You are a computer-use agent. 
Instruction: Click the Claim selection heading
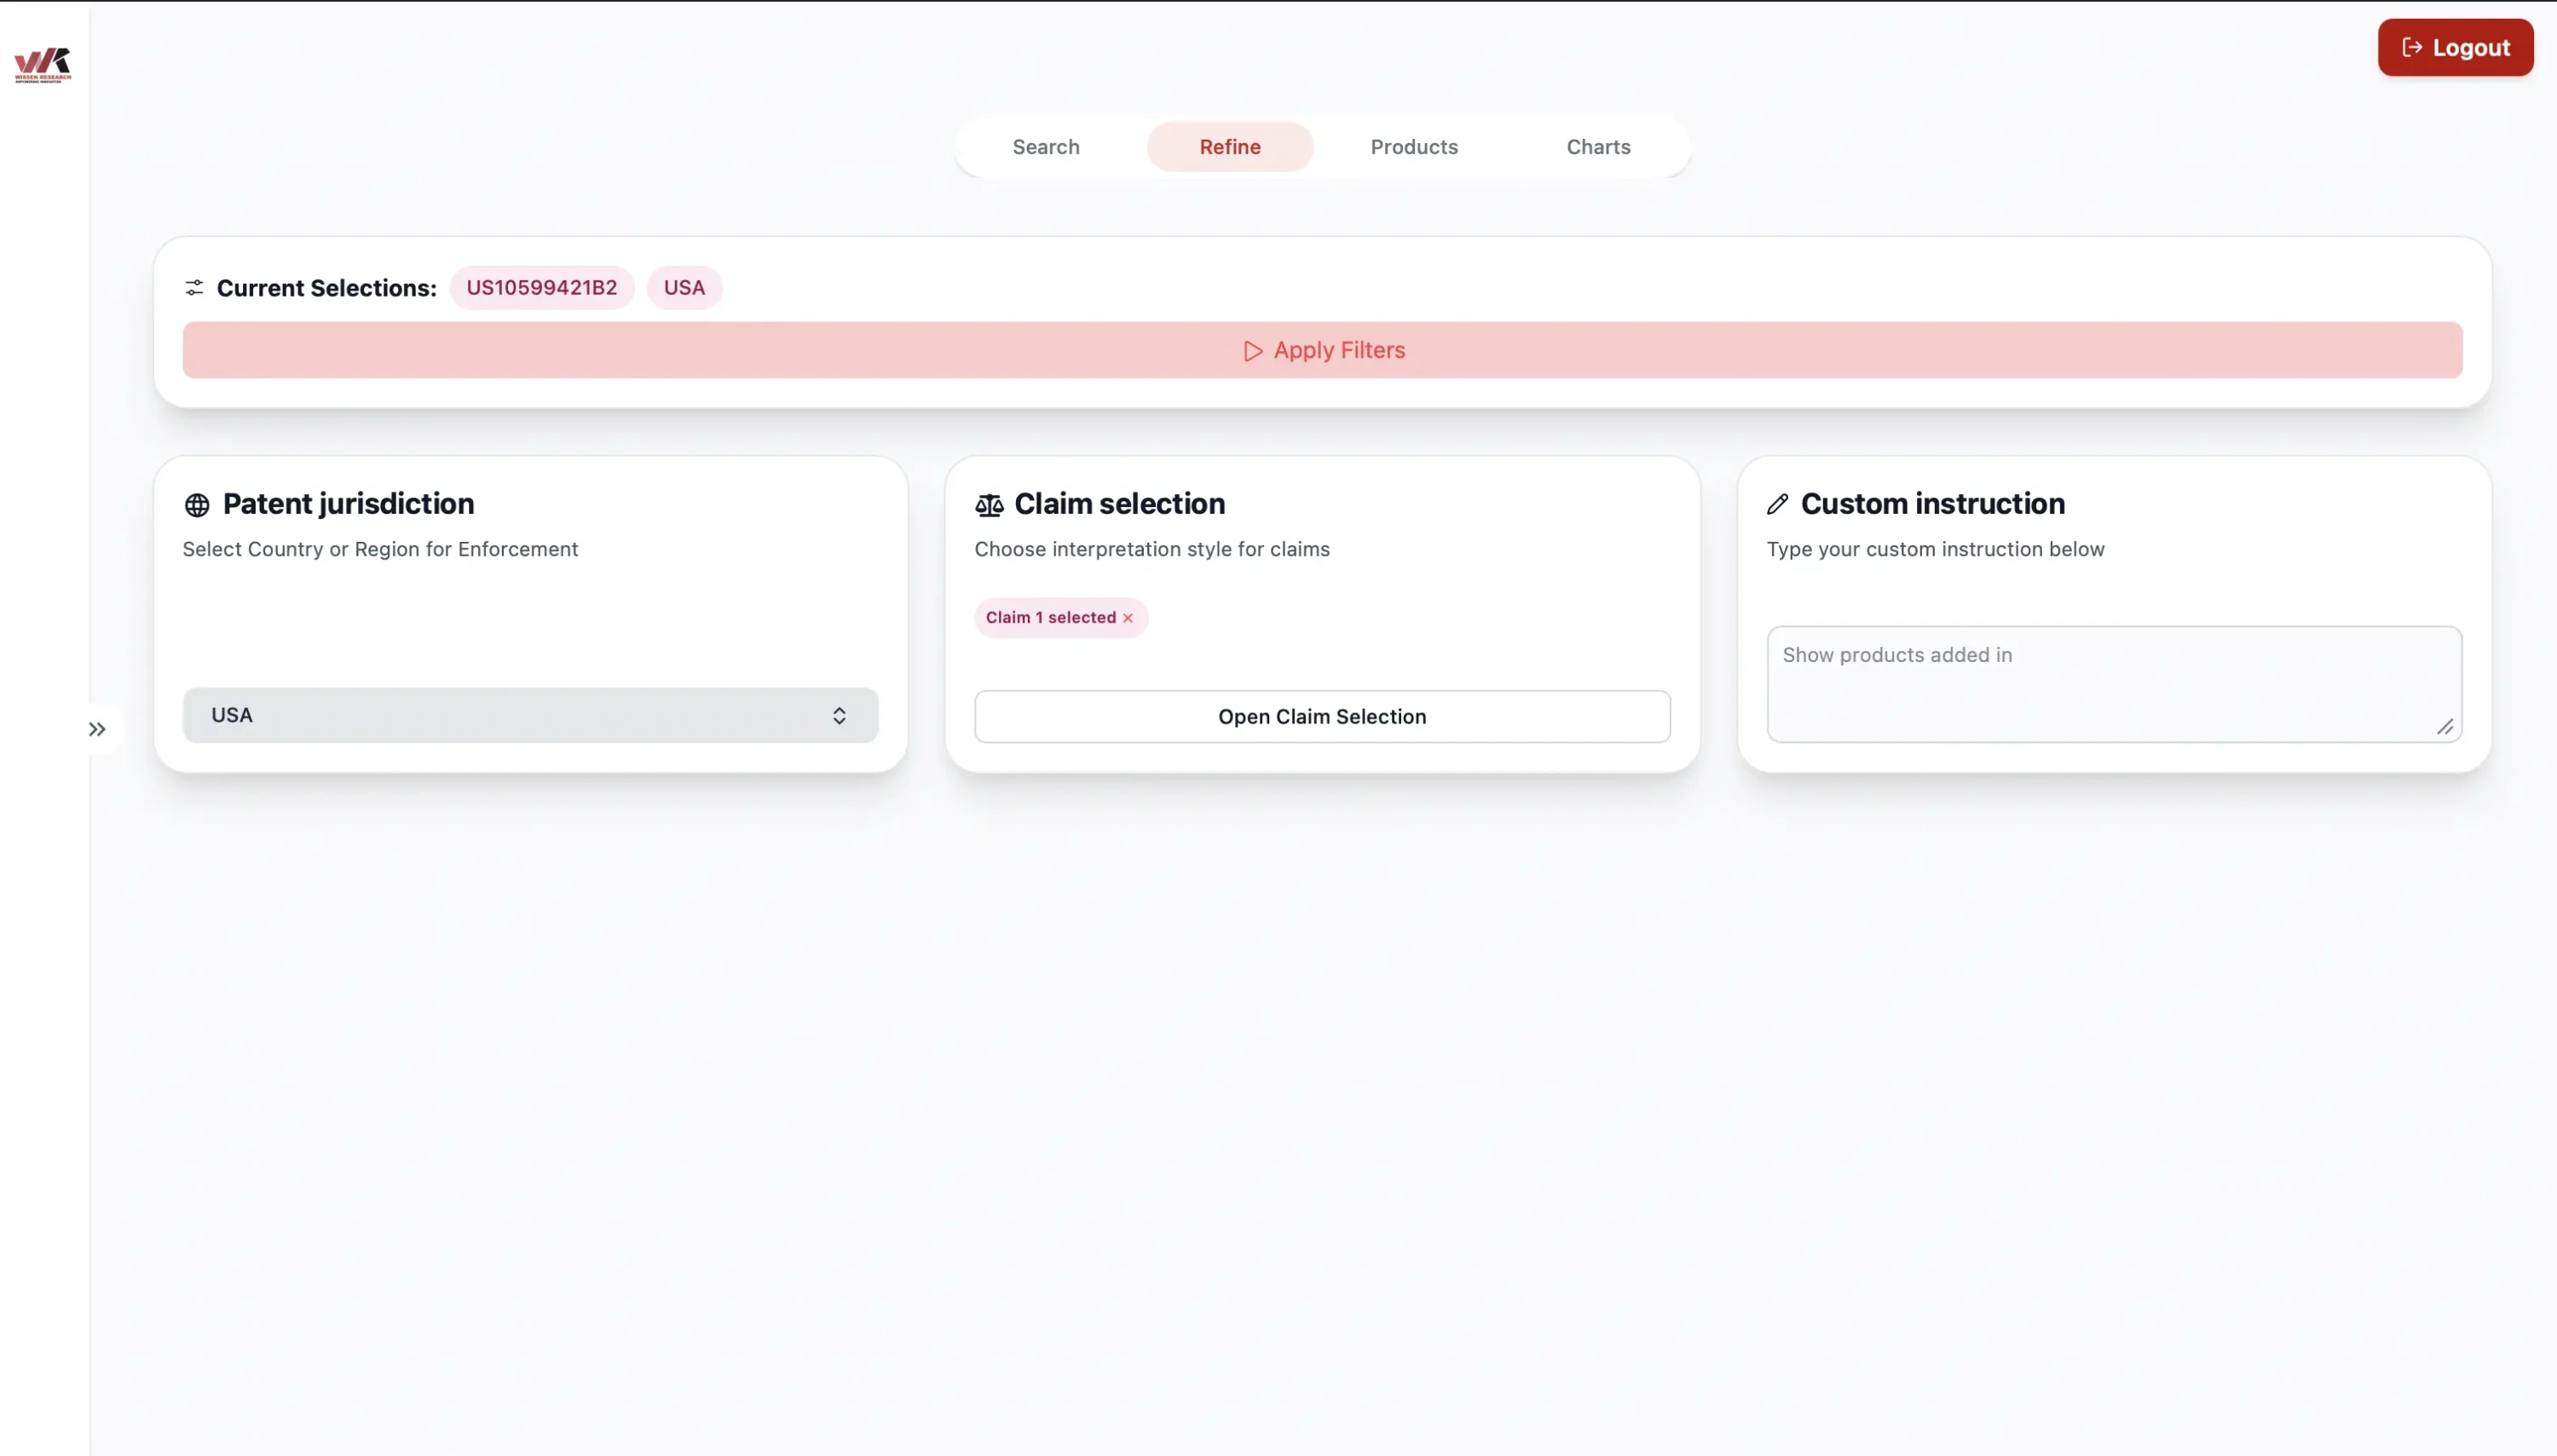(x=1119, y=504)
